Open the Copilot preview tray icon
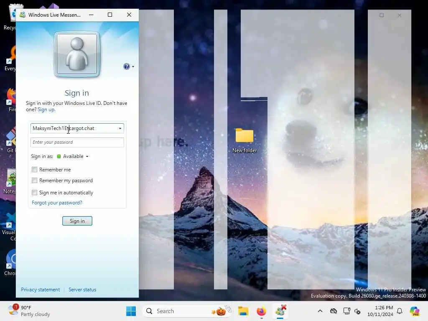Screen dimensions: 428x321 415,311
